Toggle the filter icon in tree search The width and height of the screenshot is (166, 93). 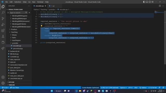[x=26, y=13]
